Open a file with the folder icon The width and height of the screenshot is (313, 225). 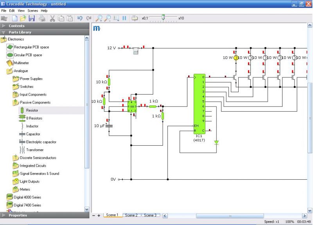coord(23,18)
